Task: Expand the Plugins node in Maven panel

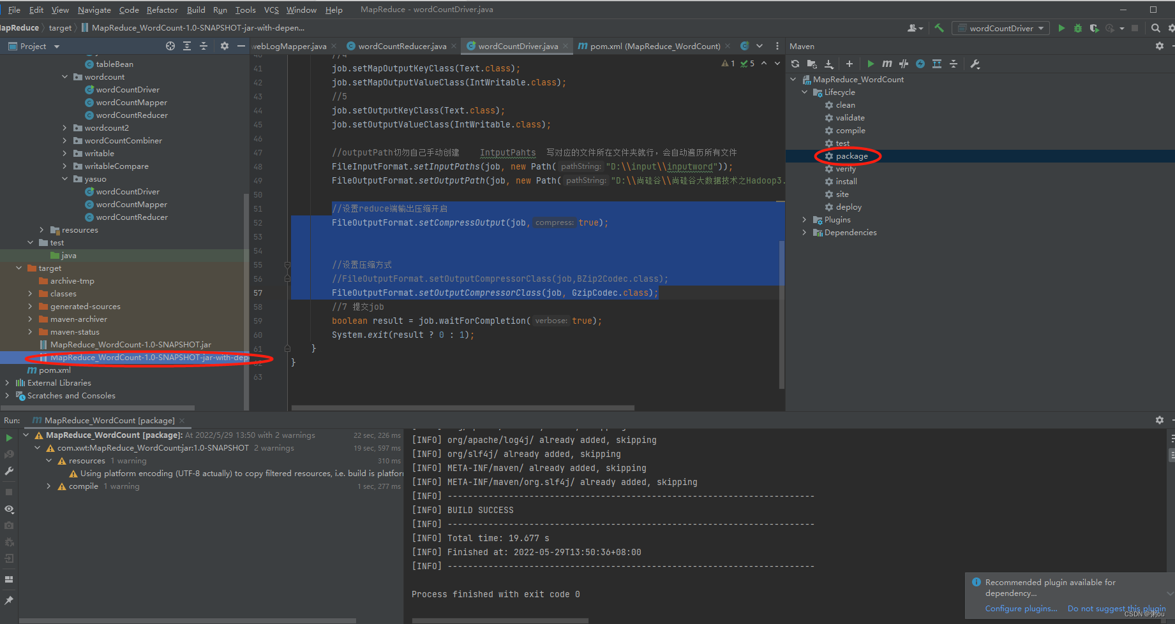Action: 804,219
